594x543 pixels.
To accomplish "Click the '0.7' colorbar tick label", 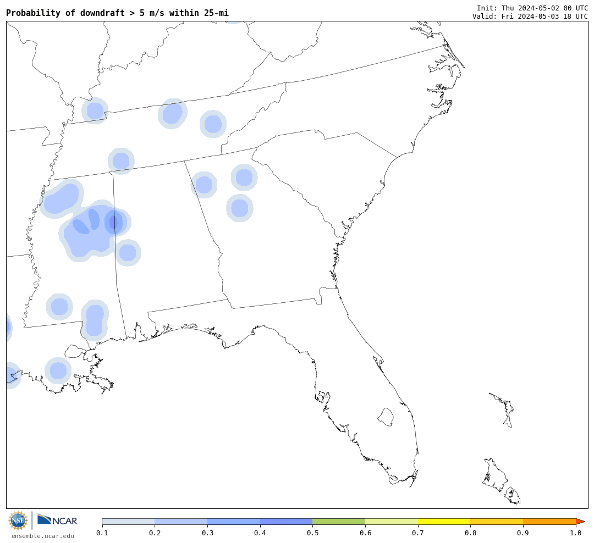I will pos(418,533).
